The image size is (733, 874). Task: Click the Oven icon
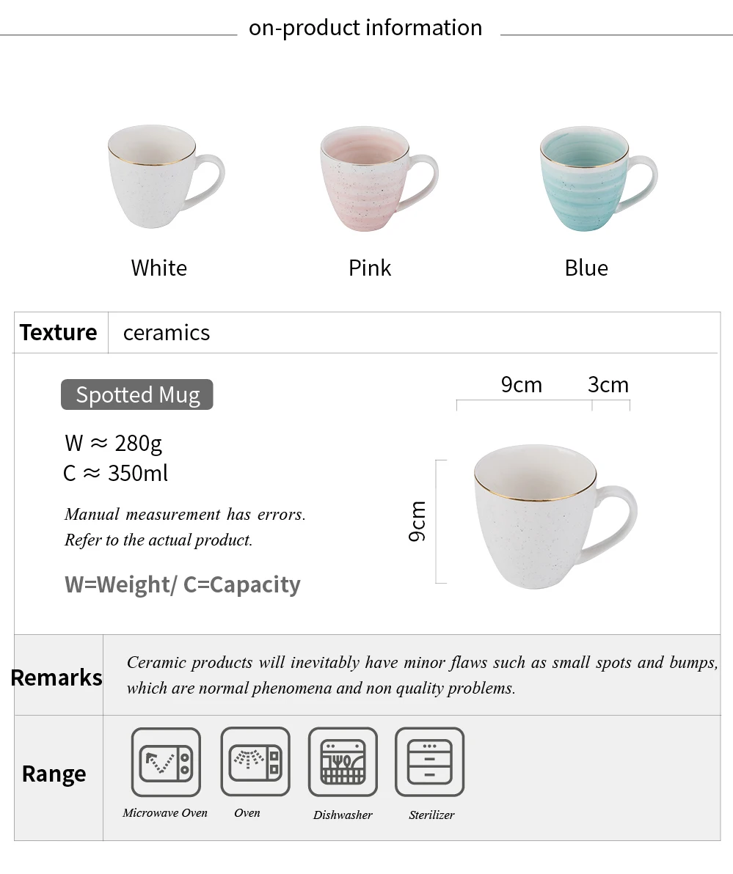point(255,762)
